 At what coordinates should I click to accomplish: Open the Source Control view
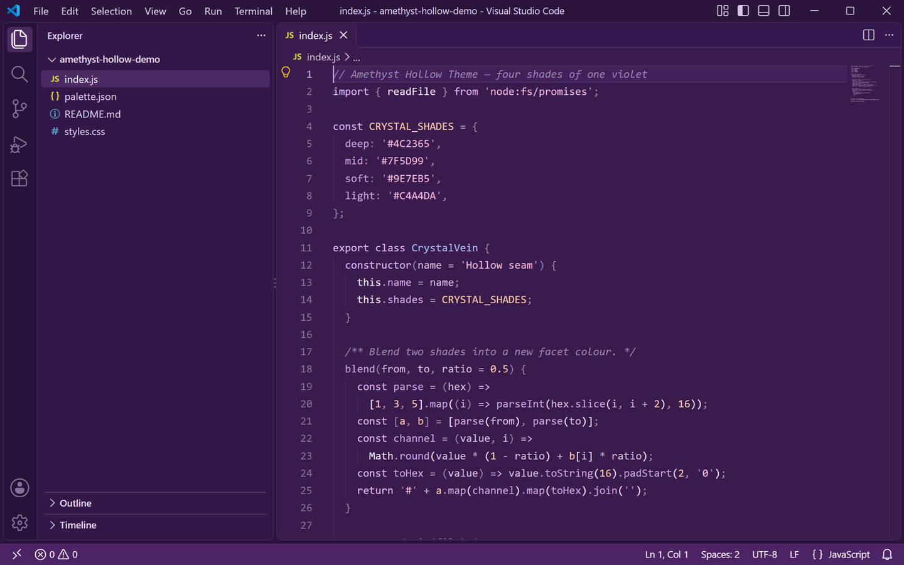coord(19,109)
